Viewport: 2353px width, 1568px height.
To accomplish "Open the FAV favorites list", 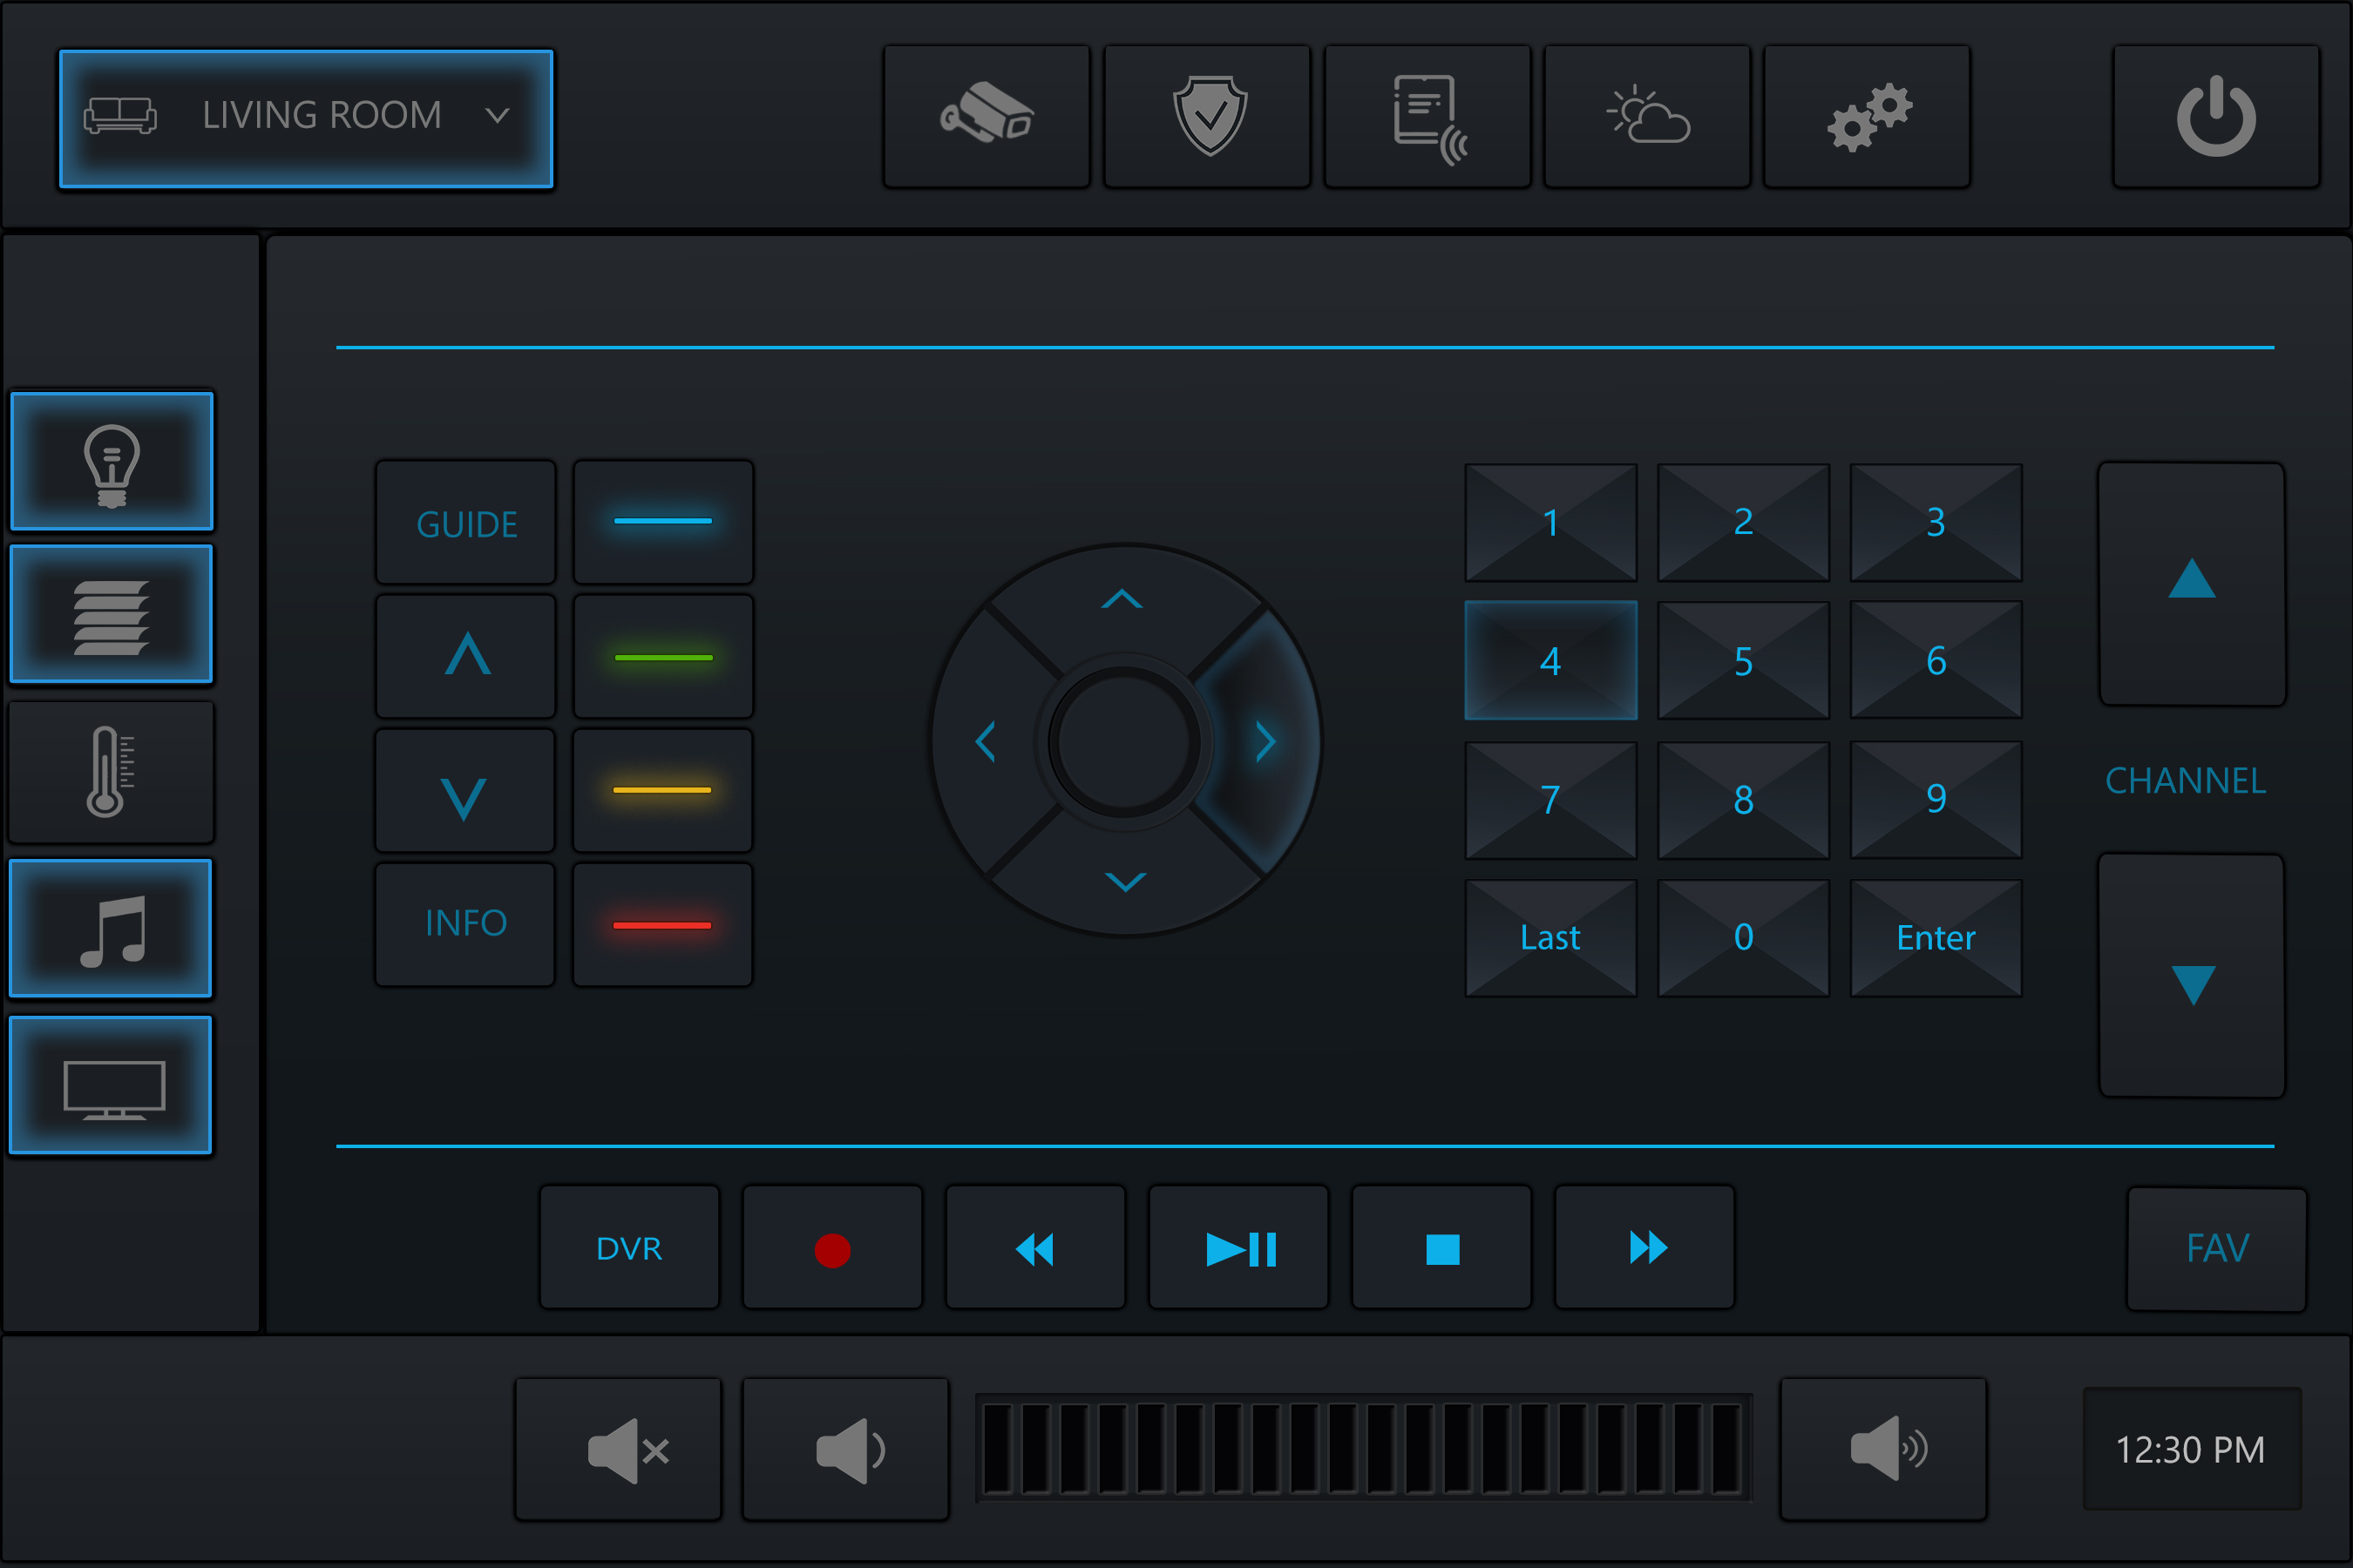I will [x=2217, y=1248].
